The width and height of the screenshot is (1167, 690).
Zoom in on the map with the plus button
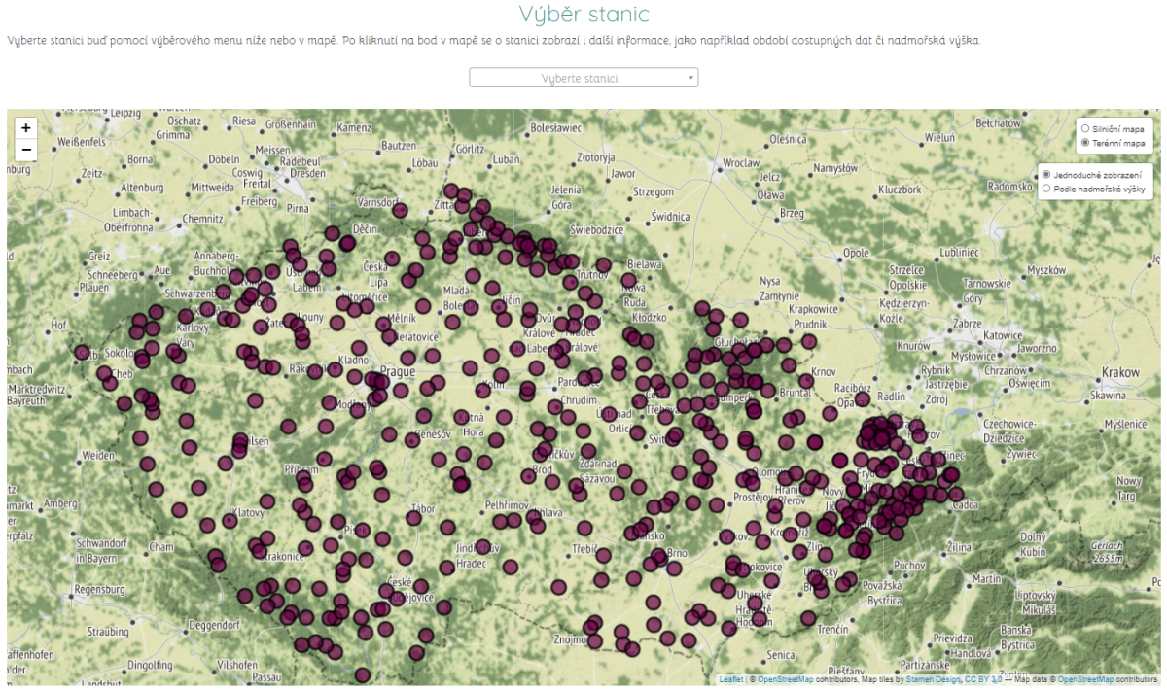26,127
